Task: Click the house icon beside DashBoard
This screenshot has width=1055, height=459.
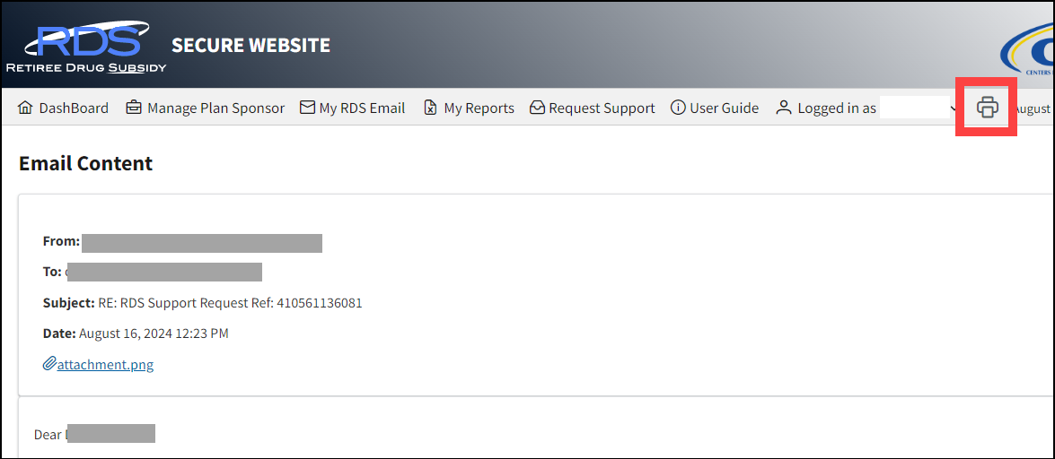Action: tap(25, 108)
